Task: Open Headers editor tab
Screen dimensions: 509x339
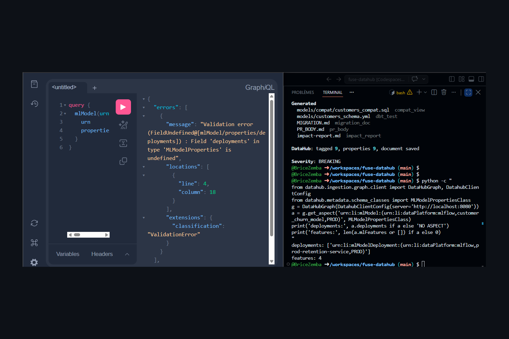Action: tap(102, 254)
